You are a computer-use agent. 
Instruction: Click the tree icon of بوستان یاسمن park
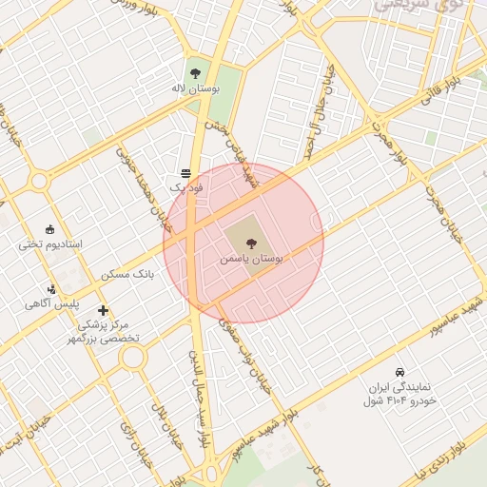click(251, 243)
